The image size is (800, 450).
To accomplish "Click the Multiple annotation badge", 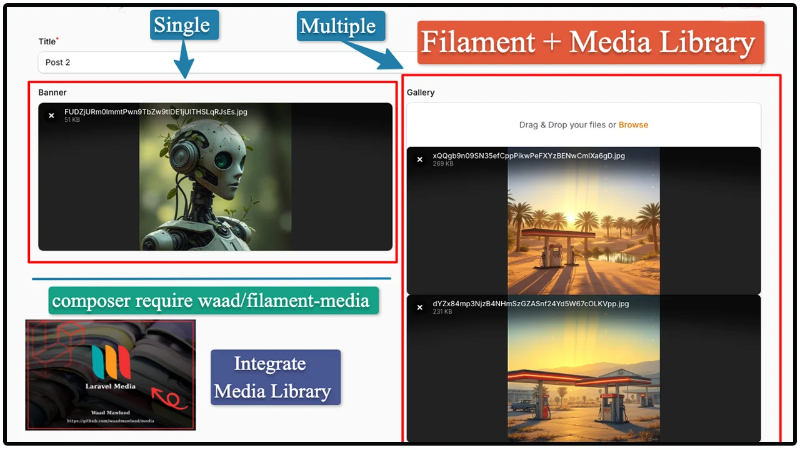I will pos(340,26).
